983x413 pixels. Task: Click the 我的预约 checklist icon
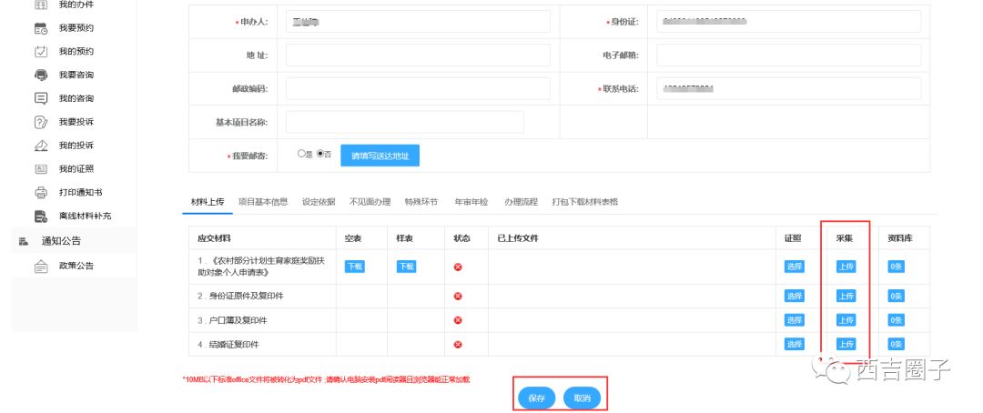(x=41, y=51)
